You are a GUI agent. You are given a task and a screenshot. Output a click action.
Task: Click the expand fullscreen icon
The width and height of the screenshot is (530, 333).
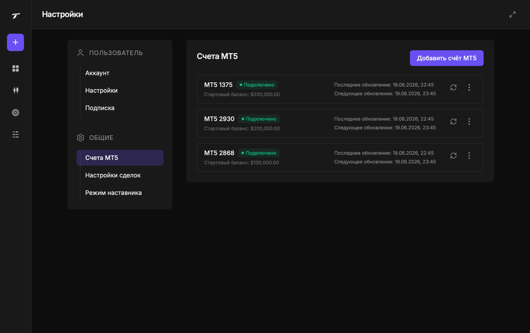[x=512, y=14]
